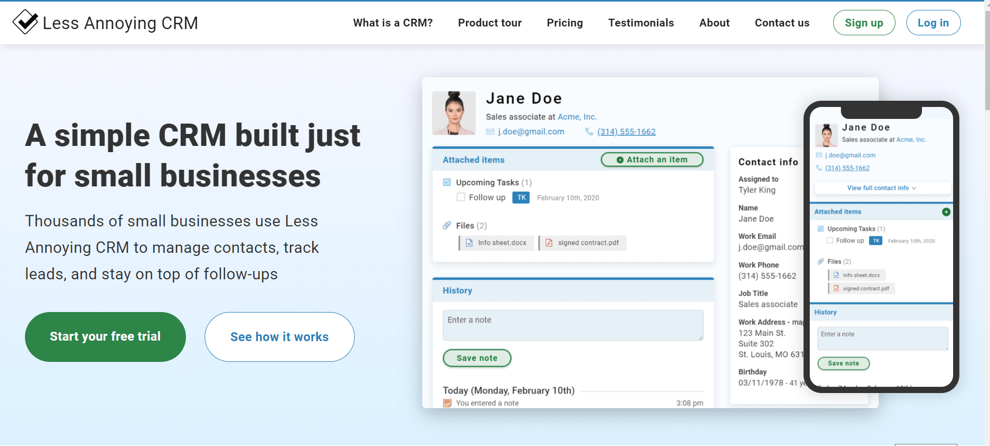990x446 pixels.
Task: Click the 'Tyler King' assigned-to value
Action: [757, 190]
